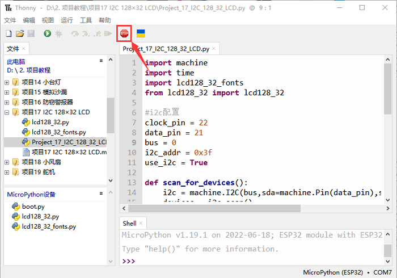The width and height of the screenshot is (397, 278).
Task: Click the 此电脑 link in files panel
Action: [16, 61]
